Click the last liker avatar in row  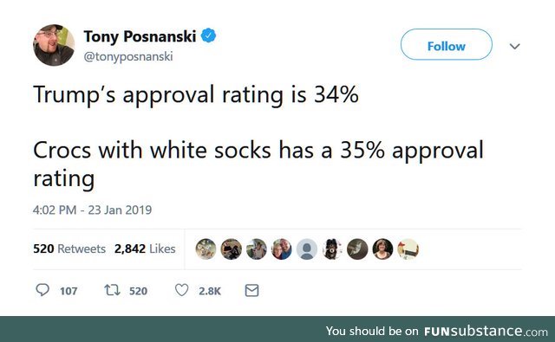(408, 249)
